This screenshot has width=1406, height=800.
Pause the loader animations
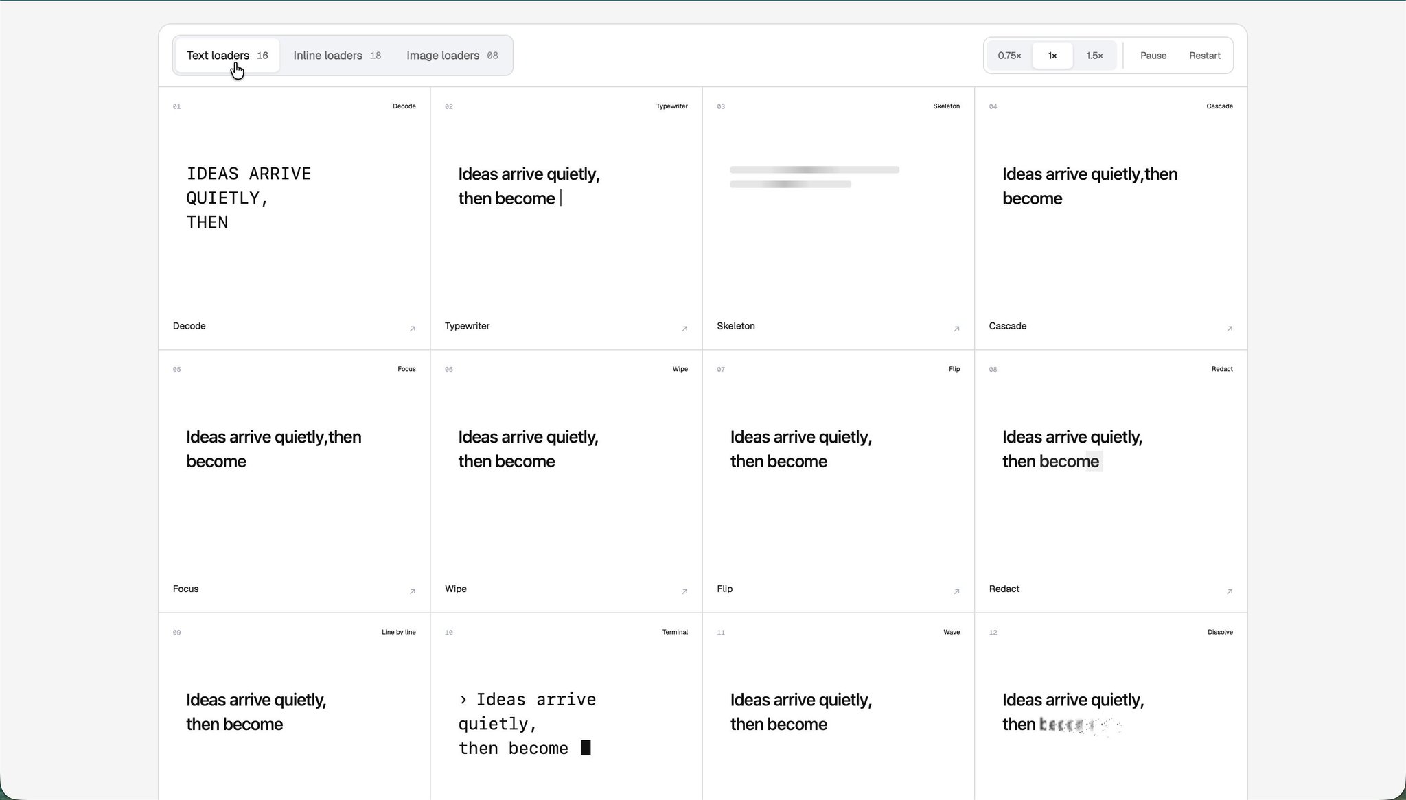[1153, 56]
